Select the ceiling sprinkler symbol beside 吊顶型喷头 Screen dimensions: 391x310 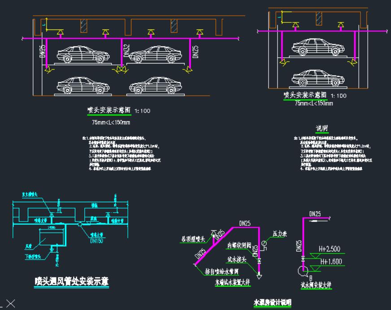[214, 233]
